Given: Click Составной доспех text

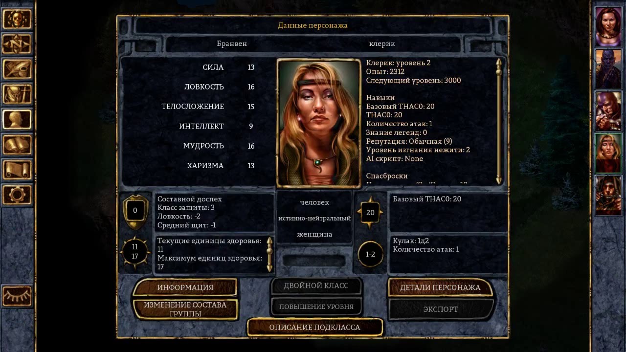Looking at the screenshot, I should coord(190,199).
